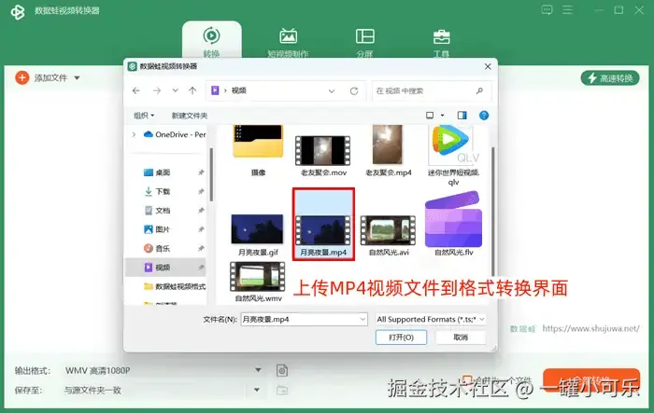Open dialog help icon
The image size is (654, 413).
tap(484, 116)
